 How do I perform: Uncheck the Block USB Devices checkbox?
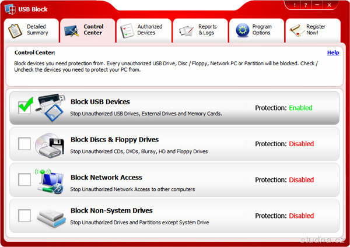tap(24, 107)
